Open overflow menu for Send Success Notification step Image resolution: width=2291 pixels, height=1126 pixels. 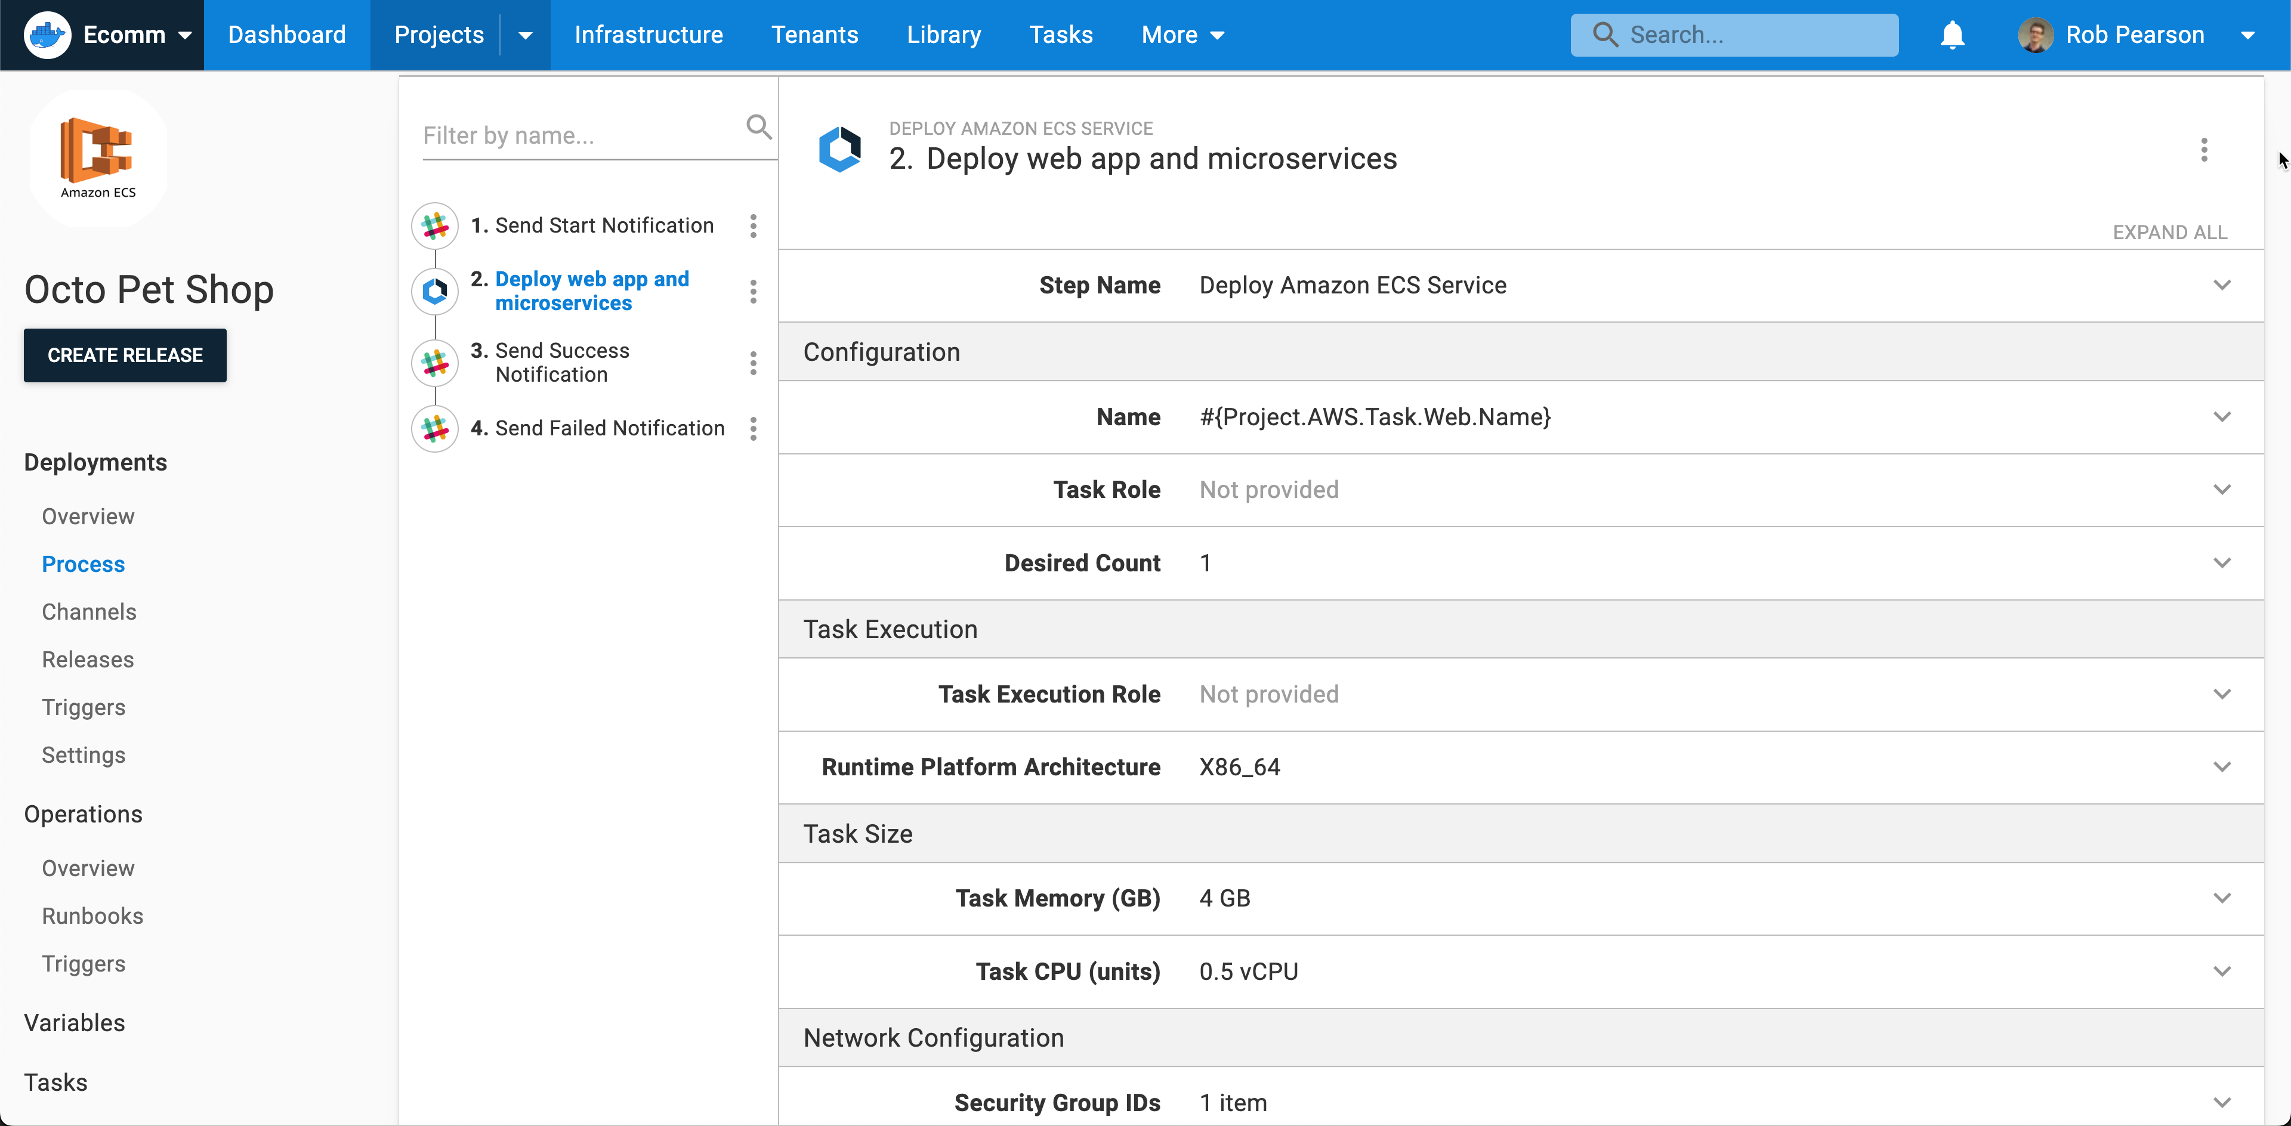(754, 363)
